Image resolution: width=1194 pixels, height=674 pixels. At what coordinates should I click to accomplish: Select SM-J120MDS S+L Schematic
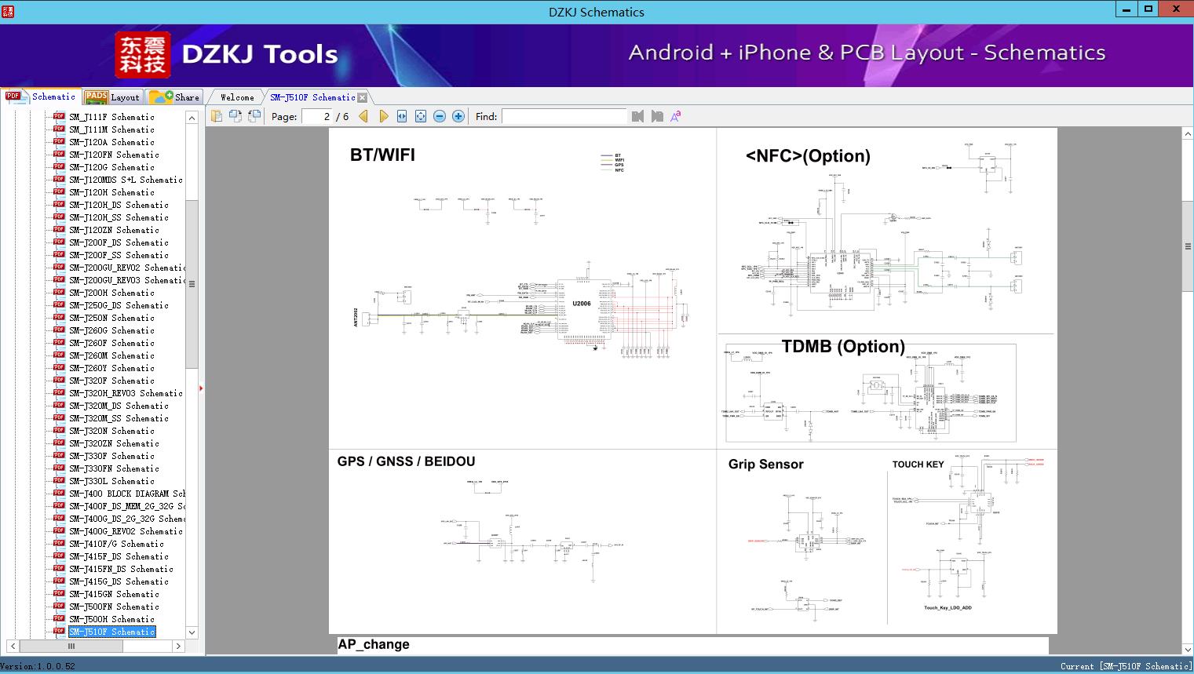126,180
